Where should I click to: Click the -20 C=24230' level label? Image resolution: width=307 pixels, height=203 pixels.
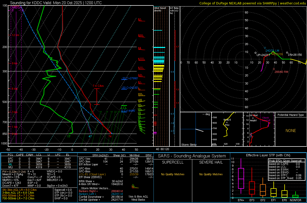point(129,88)
